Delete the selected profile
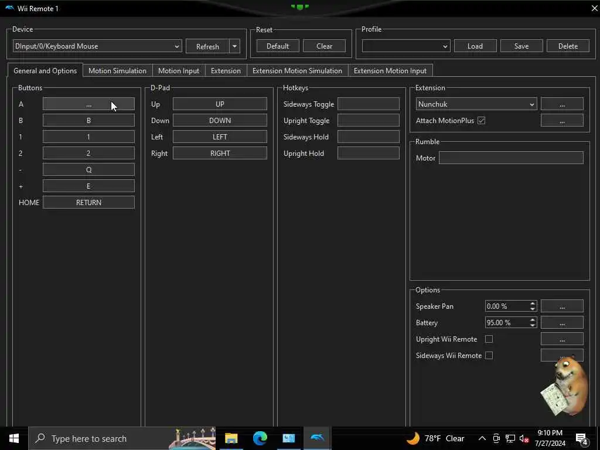The width and height of the screenshot is (600, 450). (x=568, y=46)
